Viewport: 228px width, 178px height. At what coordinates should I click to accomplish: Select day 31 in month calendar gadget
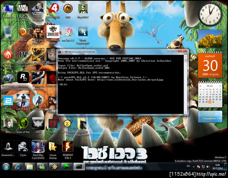(x=213, y=102)
